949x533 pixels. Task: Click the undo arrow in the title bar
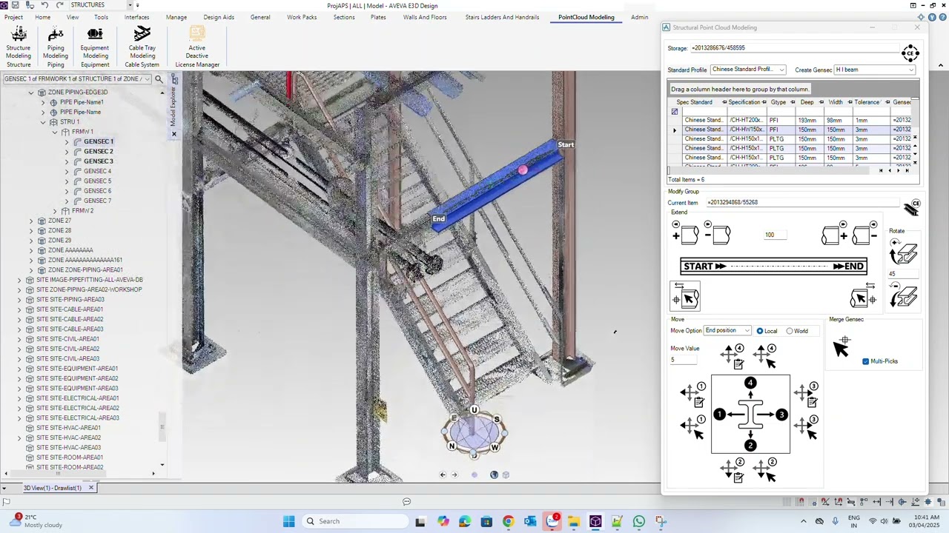[x=44, y=5]
